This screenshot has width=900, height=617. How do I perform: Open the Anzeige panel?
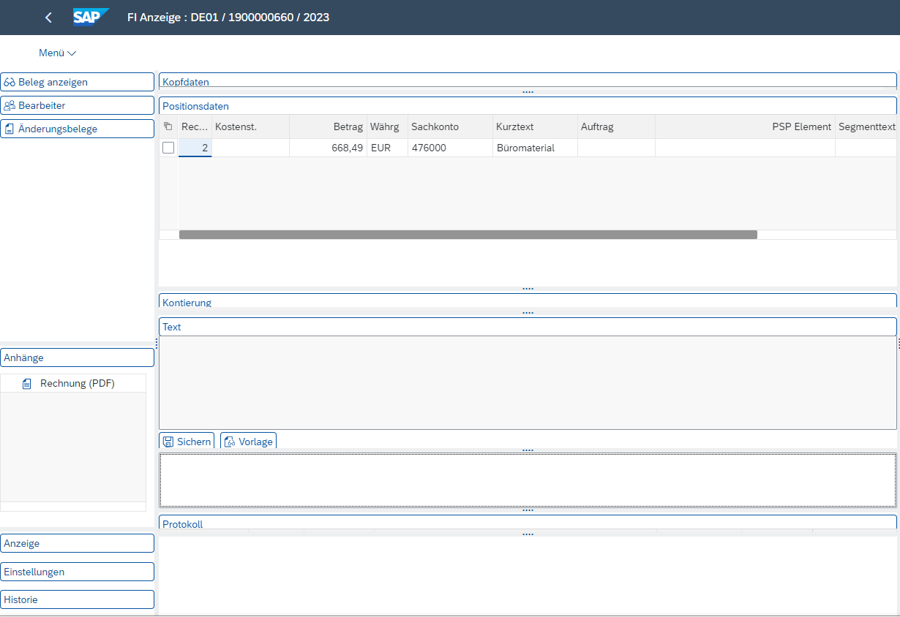pyautogui.click(x=77, y=543)
